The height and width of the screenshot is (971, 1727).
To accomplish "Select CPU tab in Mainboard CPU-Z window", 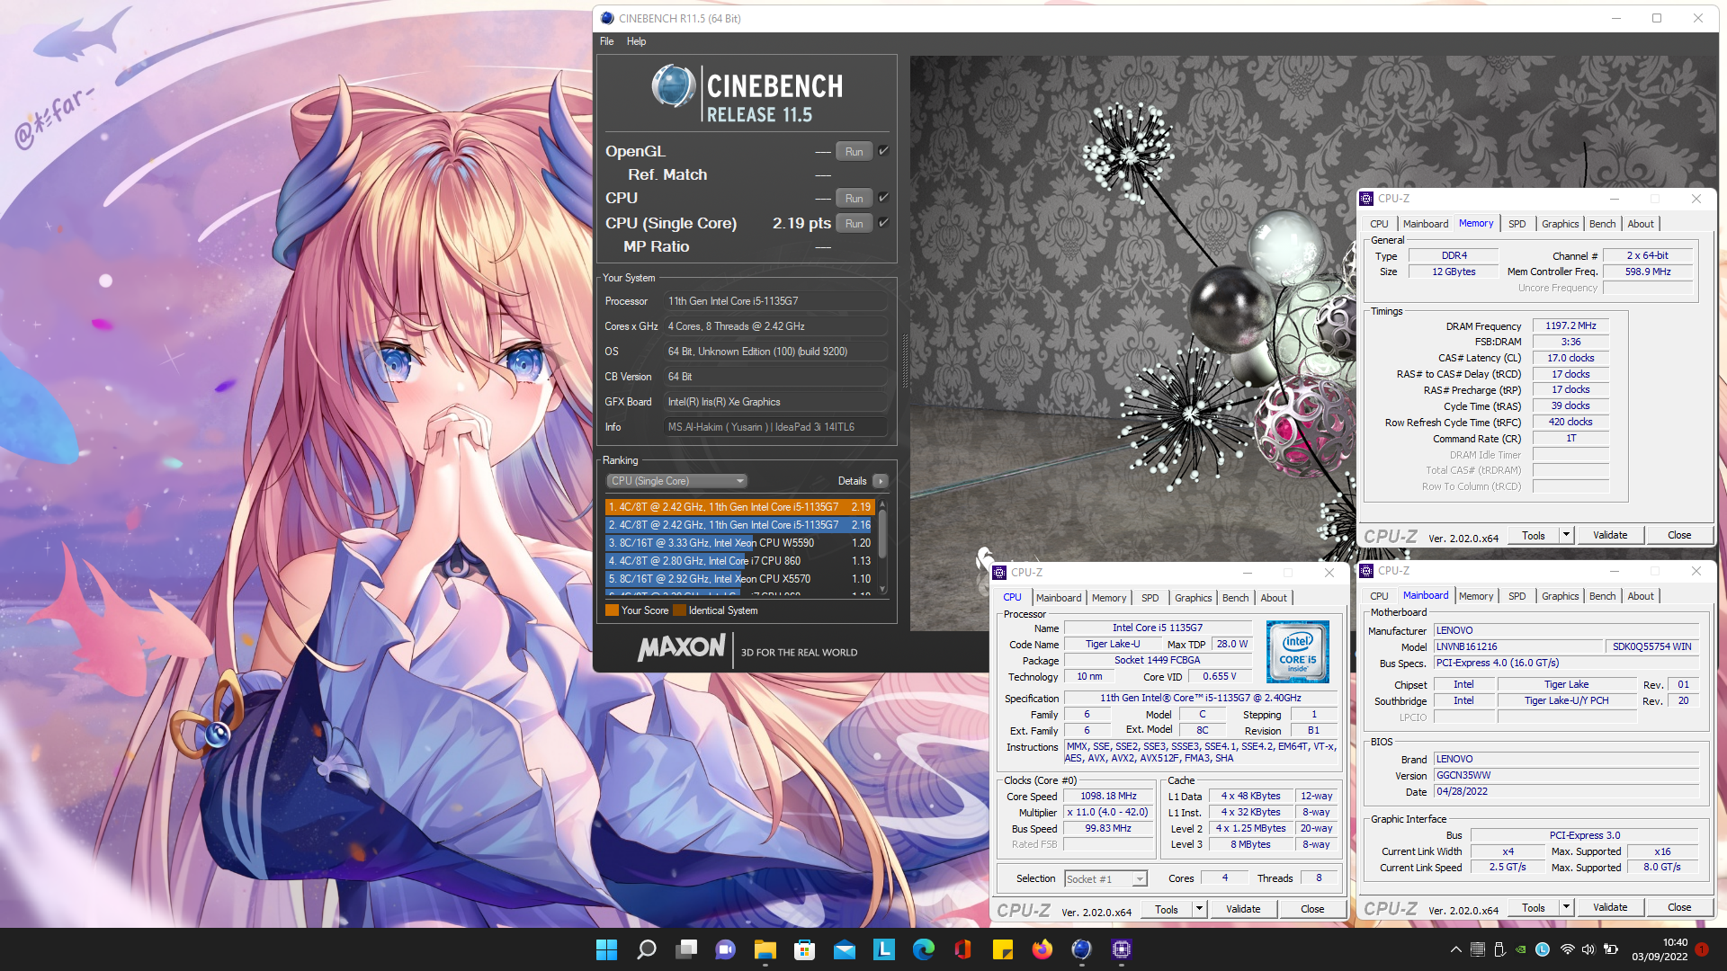I will [1379, 596].
